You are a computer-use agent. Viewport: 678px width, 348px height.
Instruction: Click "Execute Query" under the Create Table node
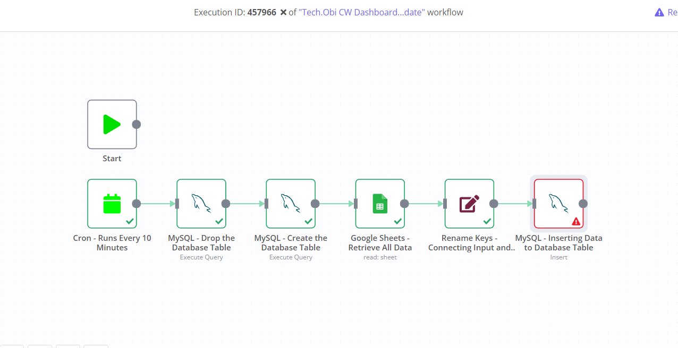click(x=291, y=257)
